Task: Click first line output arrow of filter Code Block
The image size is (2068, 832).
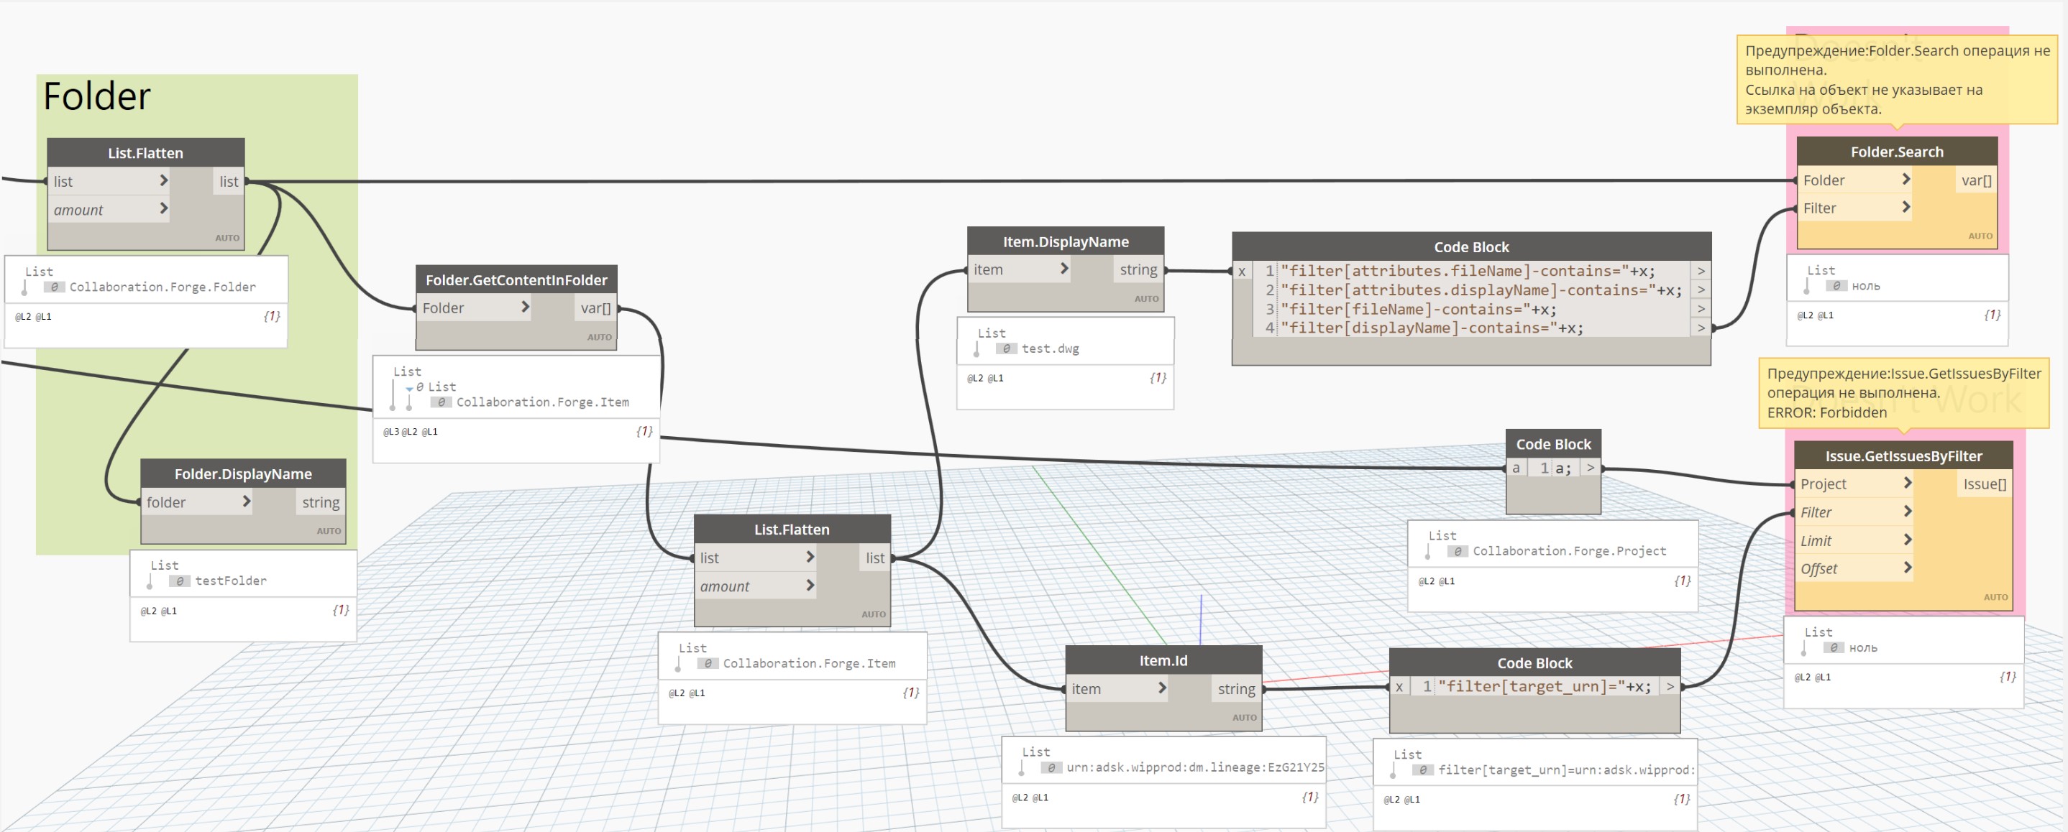Action: pos(1701,271)
